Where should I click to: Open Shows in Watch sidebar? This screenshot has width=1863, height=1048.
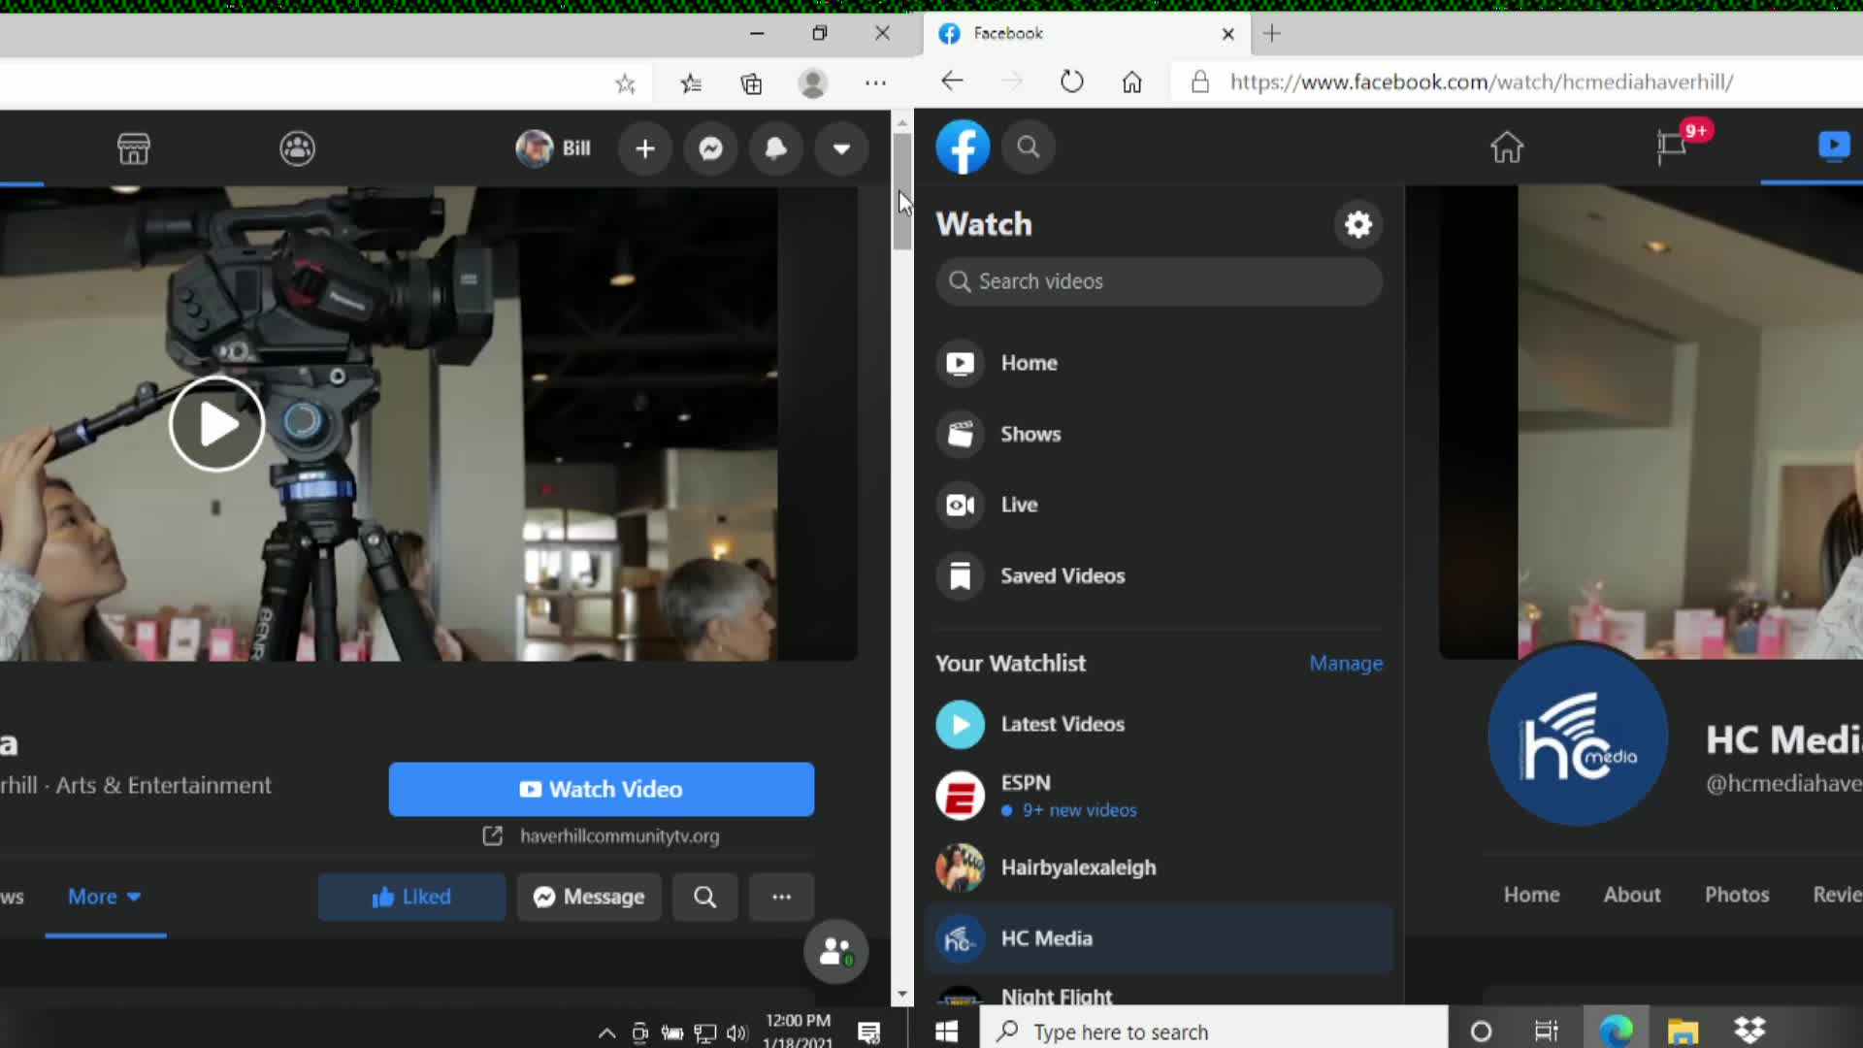click(x=1159, y=434)
